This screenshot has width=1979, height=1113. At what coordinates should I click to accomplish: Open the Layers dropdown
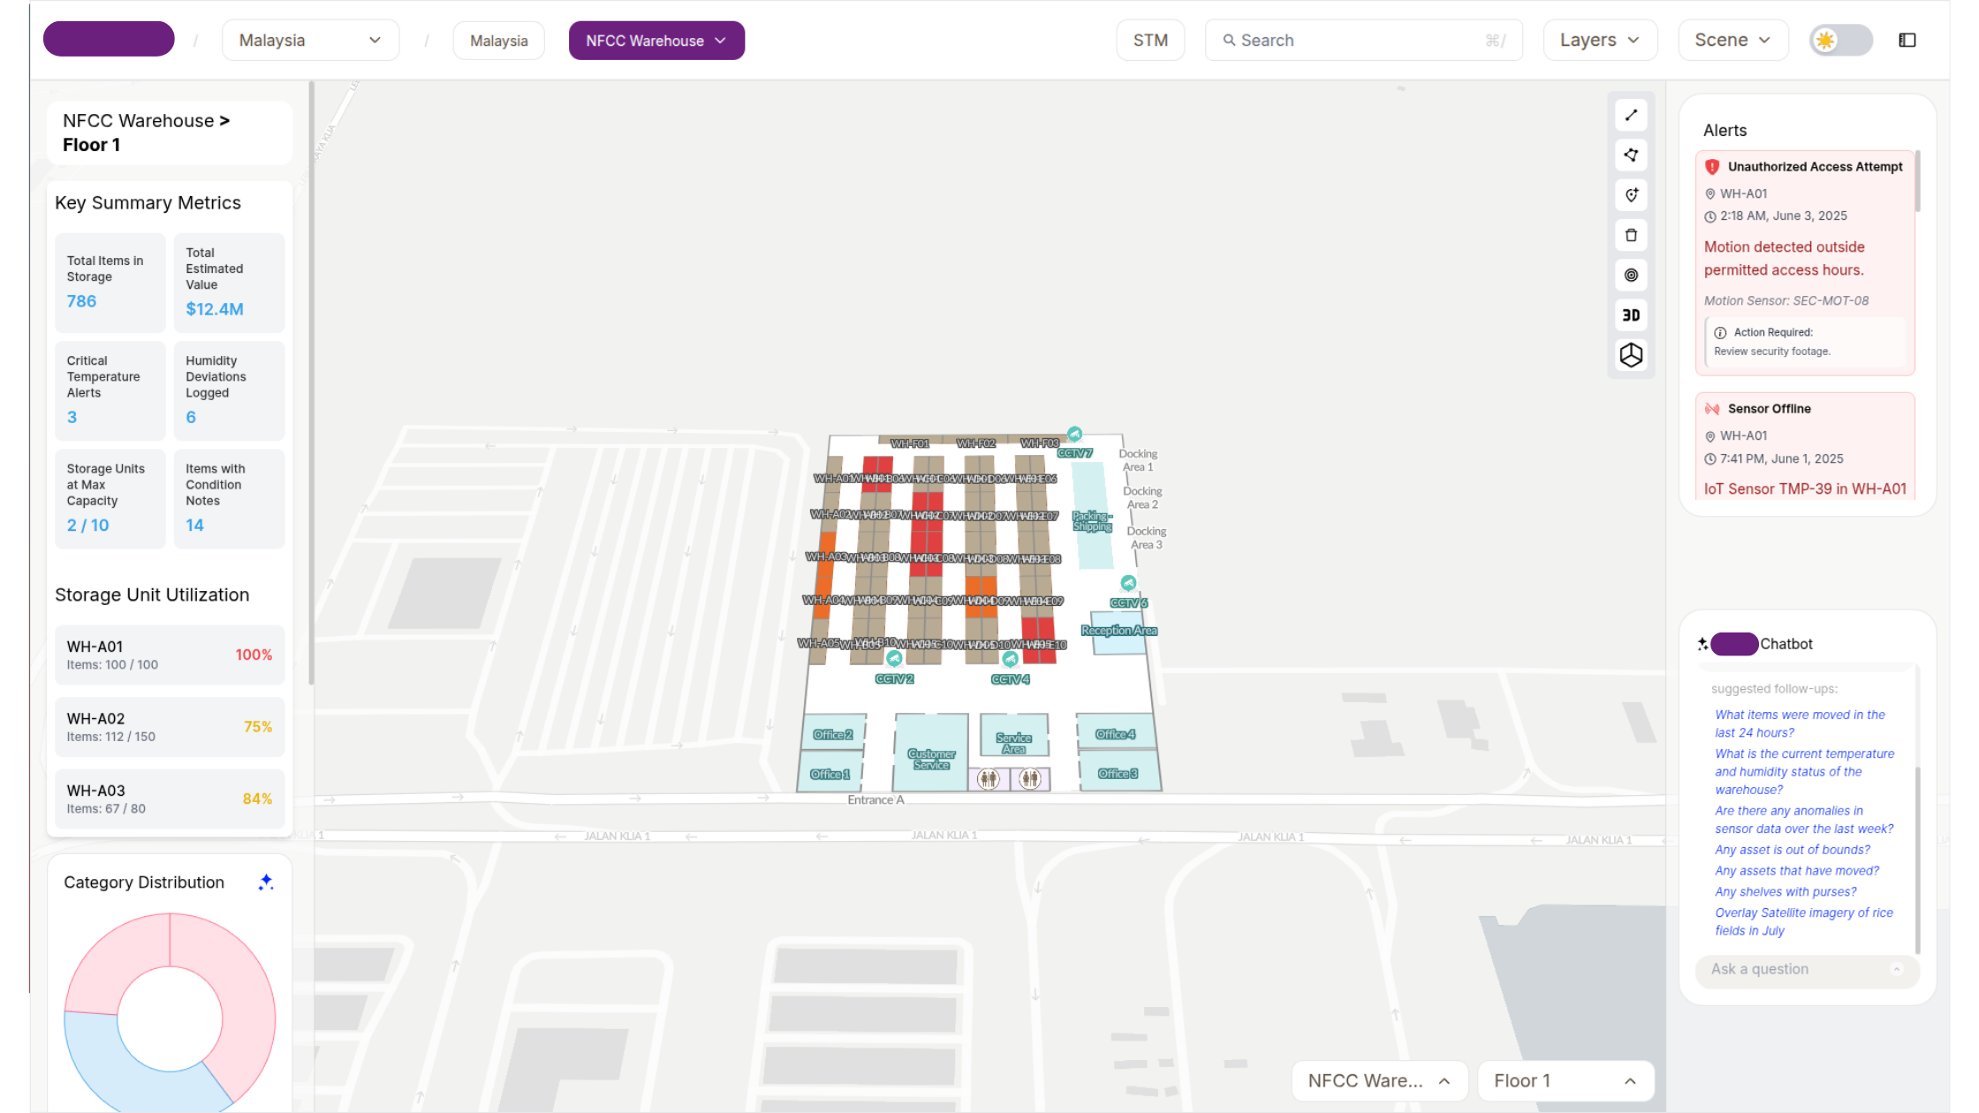tap(1600, 41)
